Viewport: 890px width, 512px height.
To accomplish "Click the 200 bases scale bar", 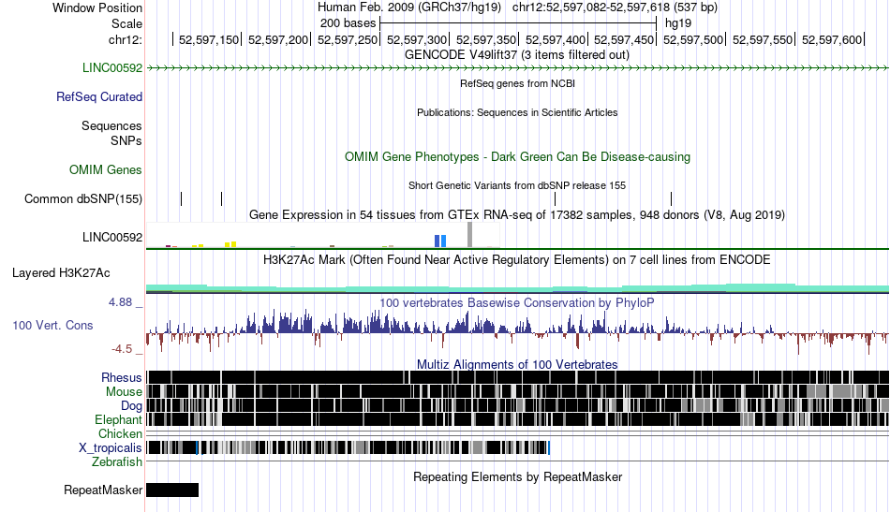I will (x=518, y=23).
